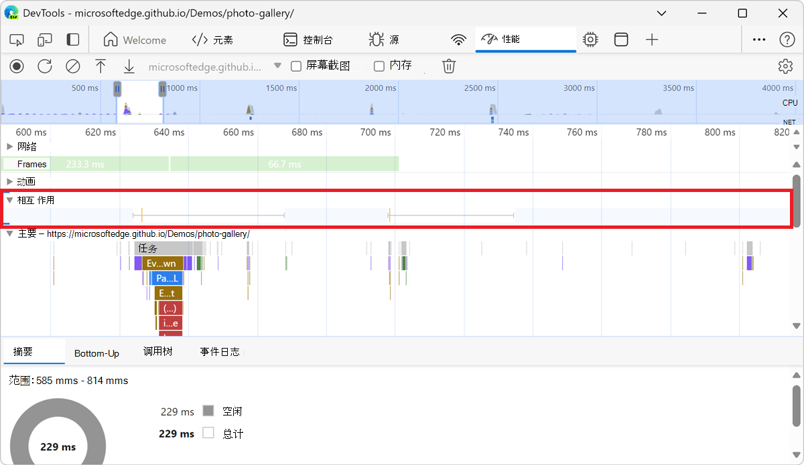Click the reload and record icon
The height and width of the screenshot is (465, 804).
click(x=45, y=66)
